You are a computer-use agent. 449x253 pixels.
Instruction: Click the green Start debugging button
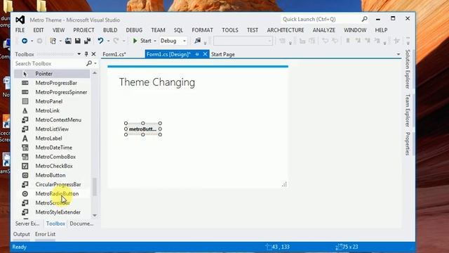[x=142, y=41]
